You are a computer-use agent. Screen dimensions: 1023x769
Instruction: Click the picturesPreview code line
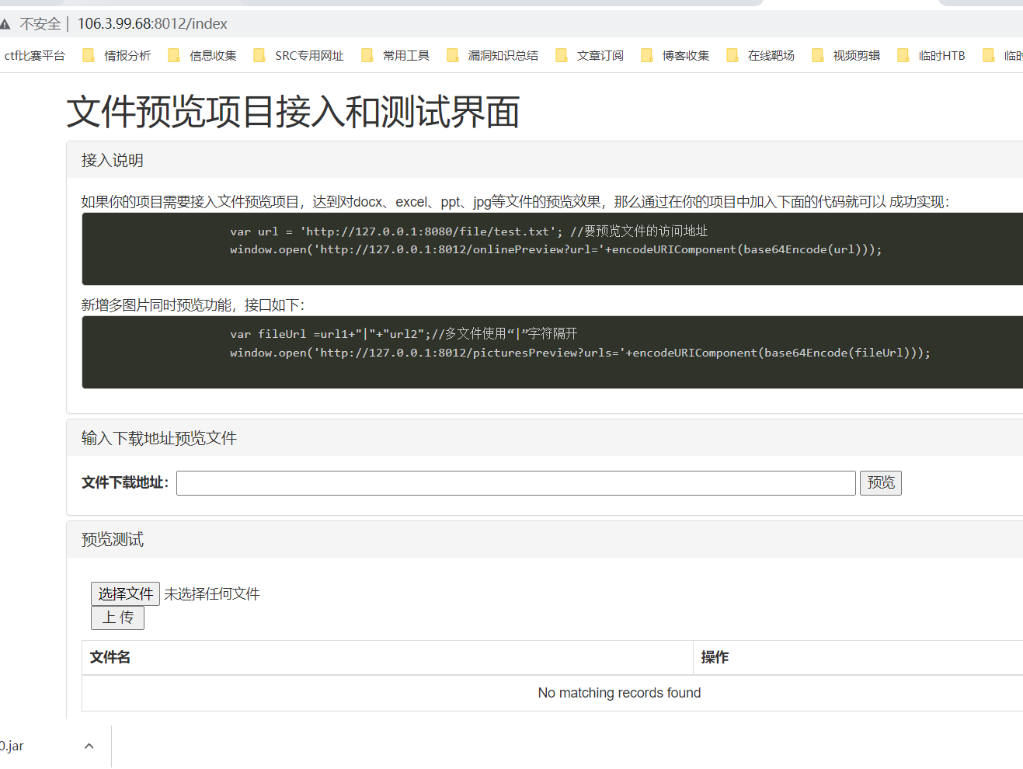coord(580,353)
